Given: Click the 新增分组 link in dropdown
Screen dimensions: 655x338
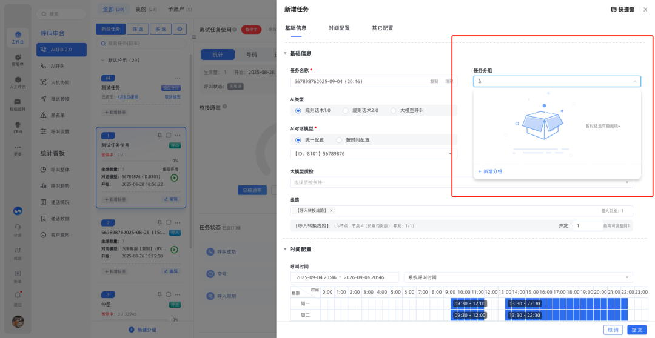Looking at the screenshot, I should coord(490,171).
